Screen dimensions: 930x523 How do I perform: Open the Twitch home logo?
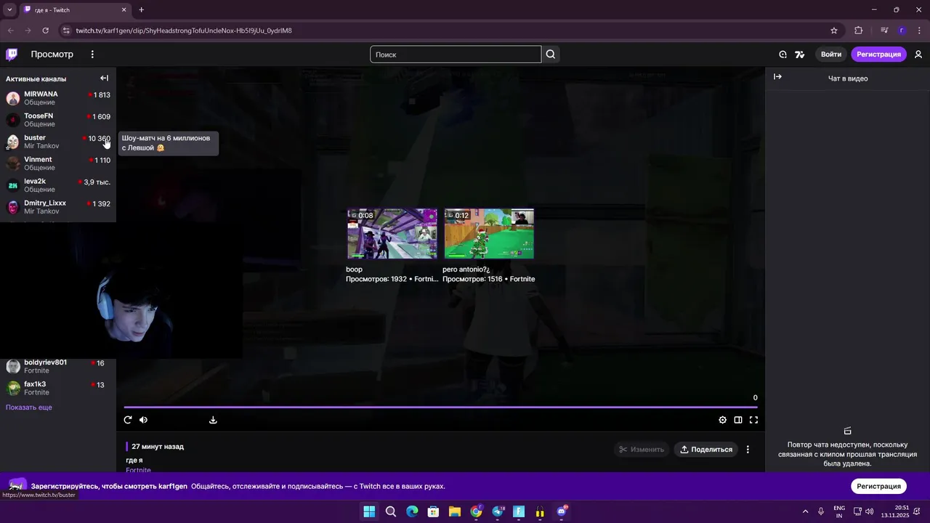[12, 54]
